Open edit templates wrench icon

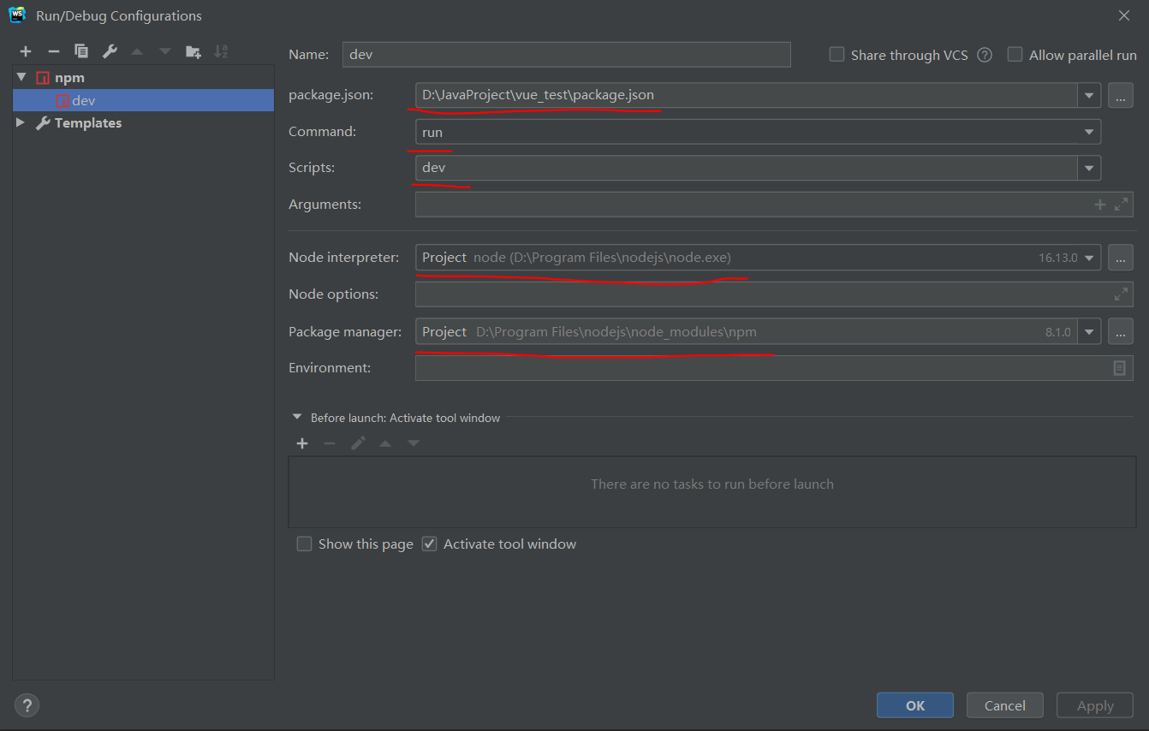(x=110, y=51)
